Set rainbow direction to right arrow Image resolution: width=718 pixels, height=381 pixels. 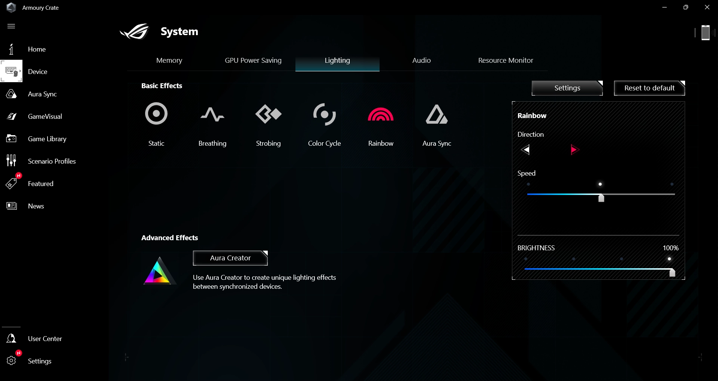(575, 150)
